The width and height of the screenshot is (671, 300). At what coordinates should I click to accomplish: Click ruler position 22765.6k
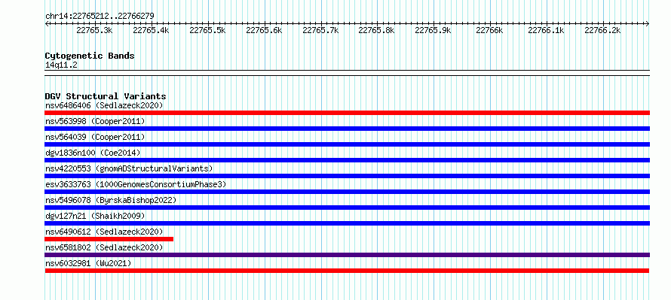[x=264, y=30]
